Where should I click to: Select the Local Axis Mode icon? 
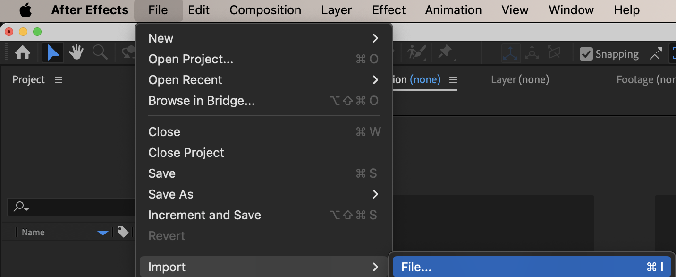[x=511, y=53]
